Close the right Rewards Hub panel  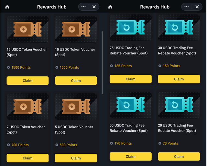[197, 7]
